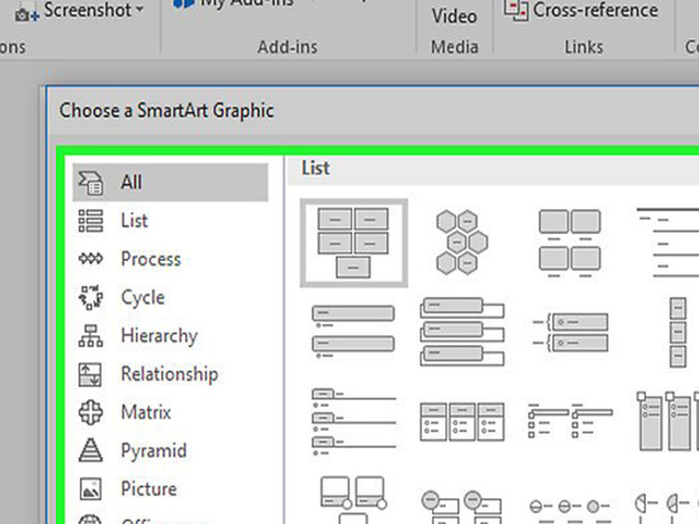This screenshot has width=699, height=524.
Task: Select the List category
Action: (x=171, y=221)
